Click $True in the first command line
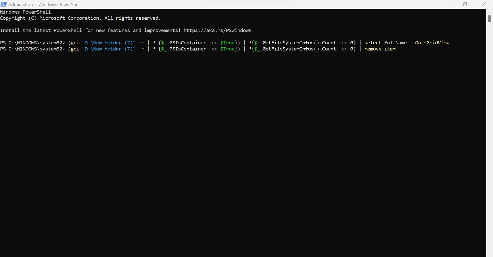 227,43
